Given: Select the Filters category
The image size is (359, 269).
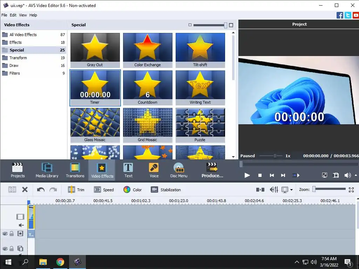Looking at the screenshot, I should coord(33,74).
